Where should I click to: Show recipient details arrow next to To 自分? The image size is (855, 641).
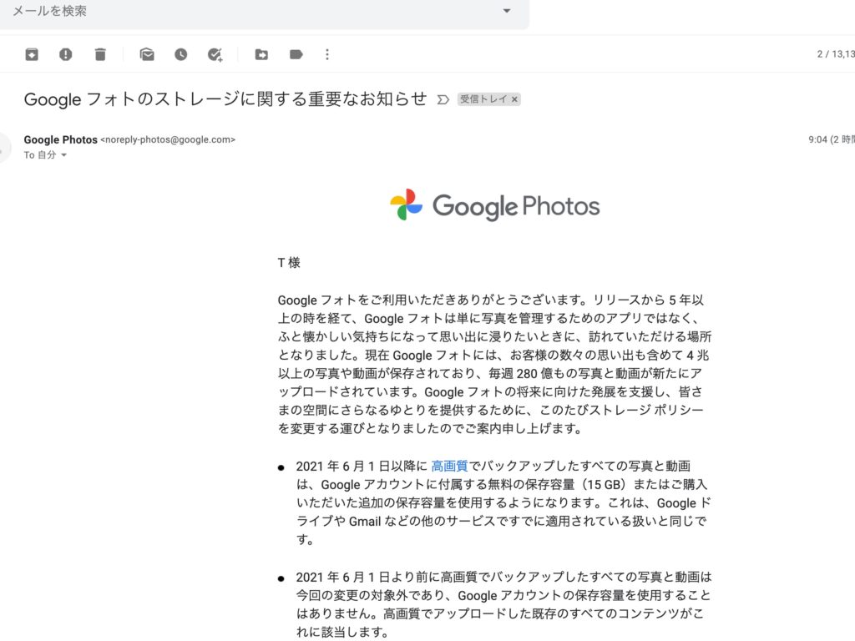pos(63,155)
